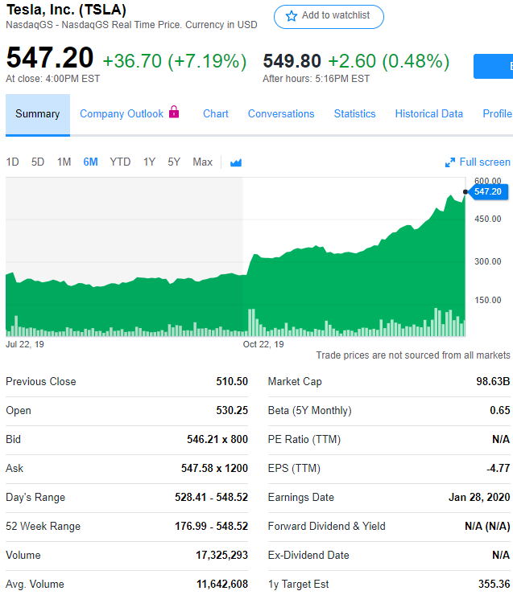Image resolution: width=513 pixels, height=595 pixels.
Task: View the Historical Data tab
Action: click(429, 114)
